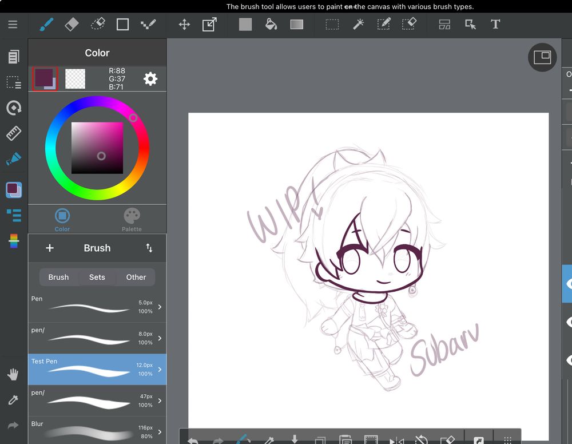Click the Undo arrow in bottom toolbar

193,440
